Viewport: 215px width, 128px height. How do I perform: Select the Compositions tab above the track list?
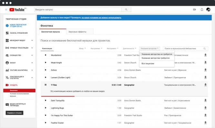47,49
